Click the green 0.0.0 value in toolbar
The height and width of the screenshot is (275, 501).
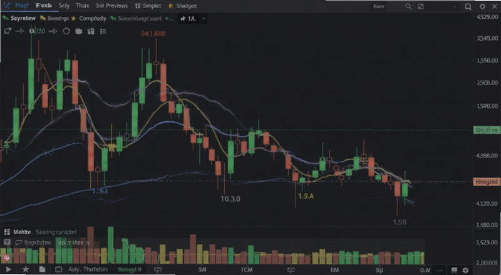38,31
